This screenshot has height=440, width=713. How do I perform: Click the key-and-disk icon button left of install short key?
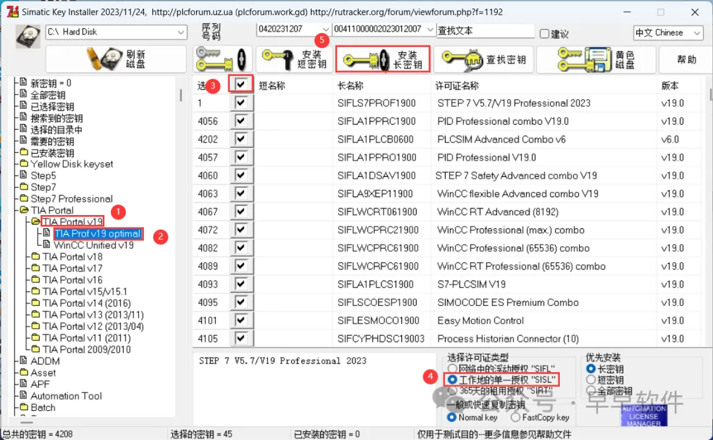[222, 59]
